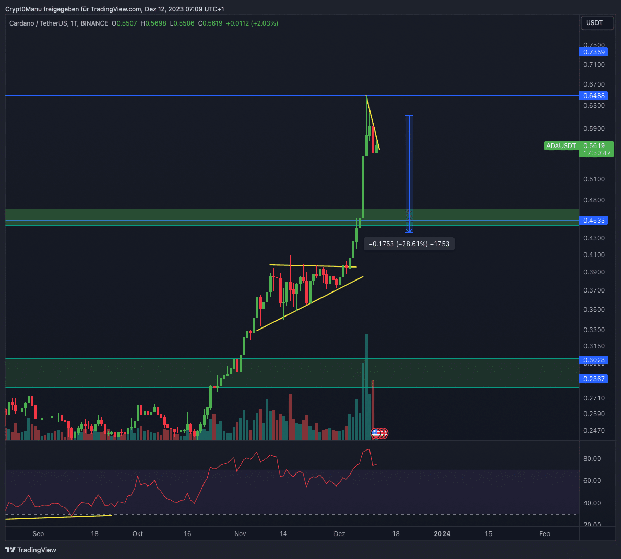The height and width of the screenshot is (559, 621).
Task: Click the 0.7500 price axis tick
Action: pyautogui.click(x=594, y=45)
